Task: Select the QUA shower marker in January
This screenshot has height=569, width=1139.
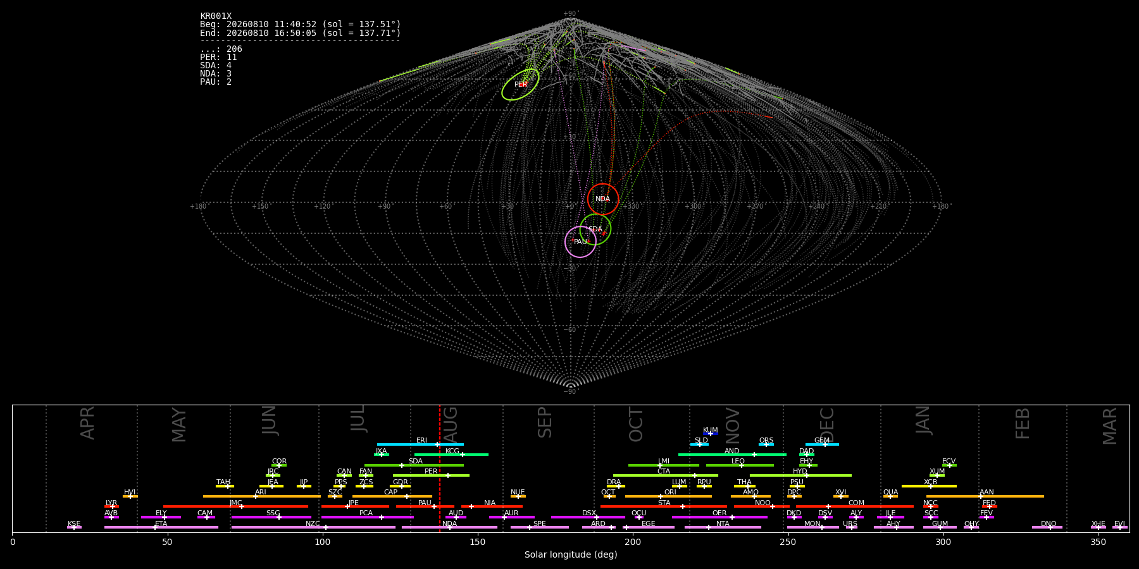Action: point(890,496)
